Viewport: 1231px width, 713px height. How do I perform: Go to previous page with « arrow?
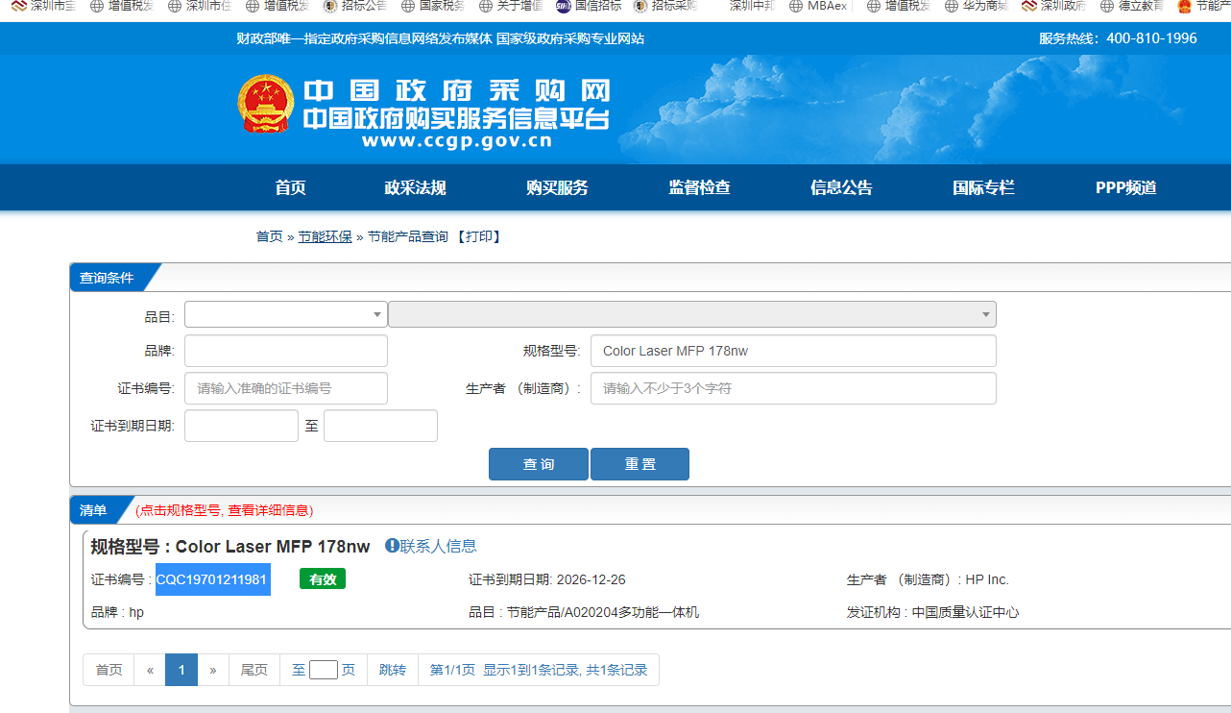pos(150,670)
